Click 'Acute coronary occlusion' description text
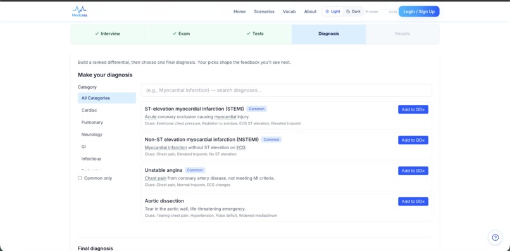 coord(197,117)
